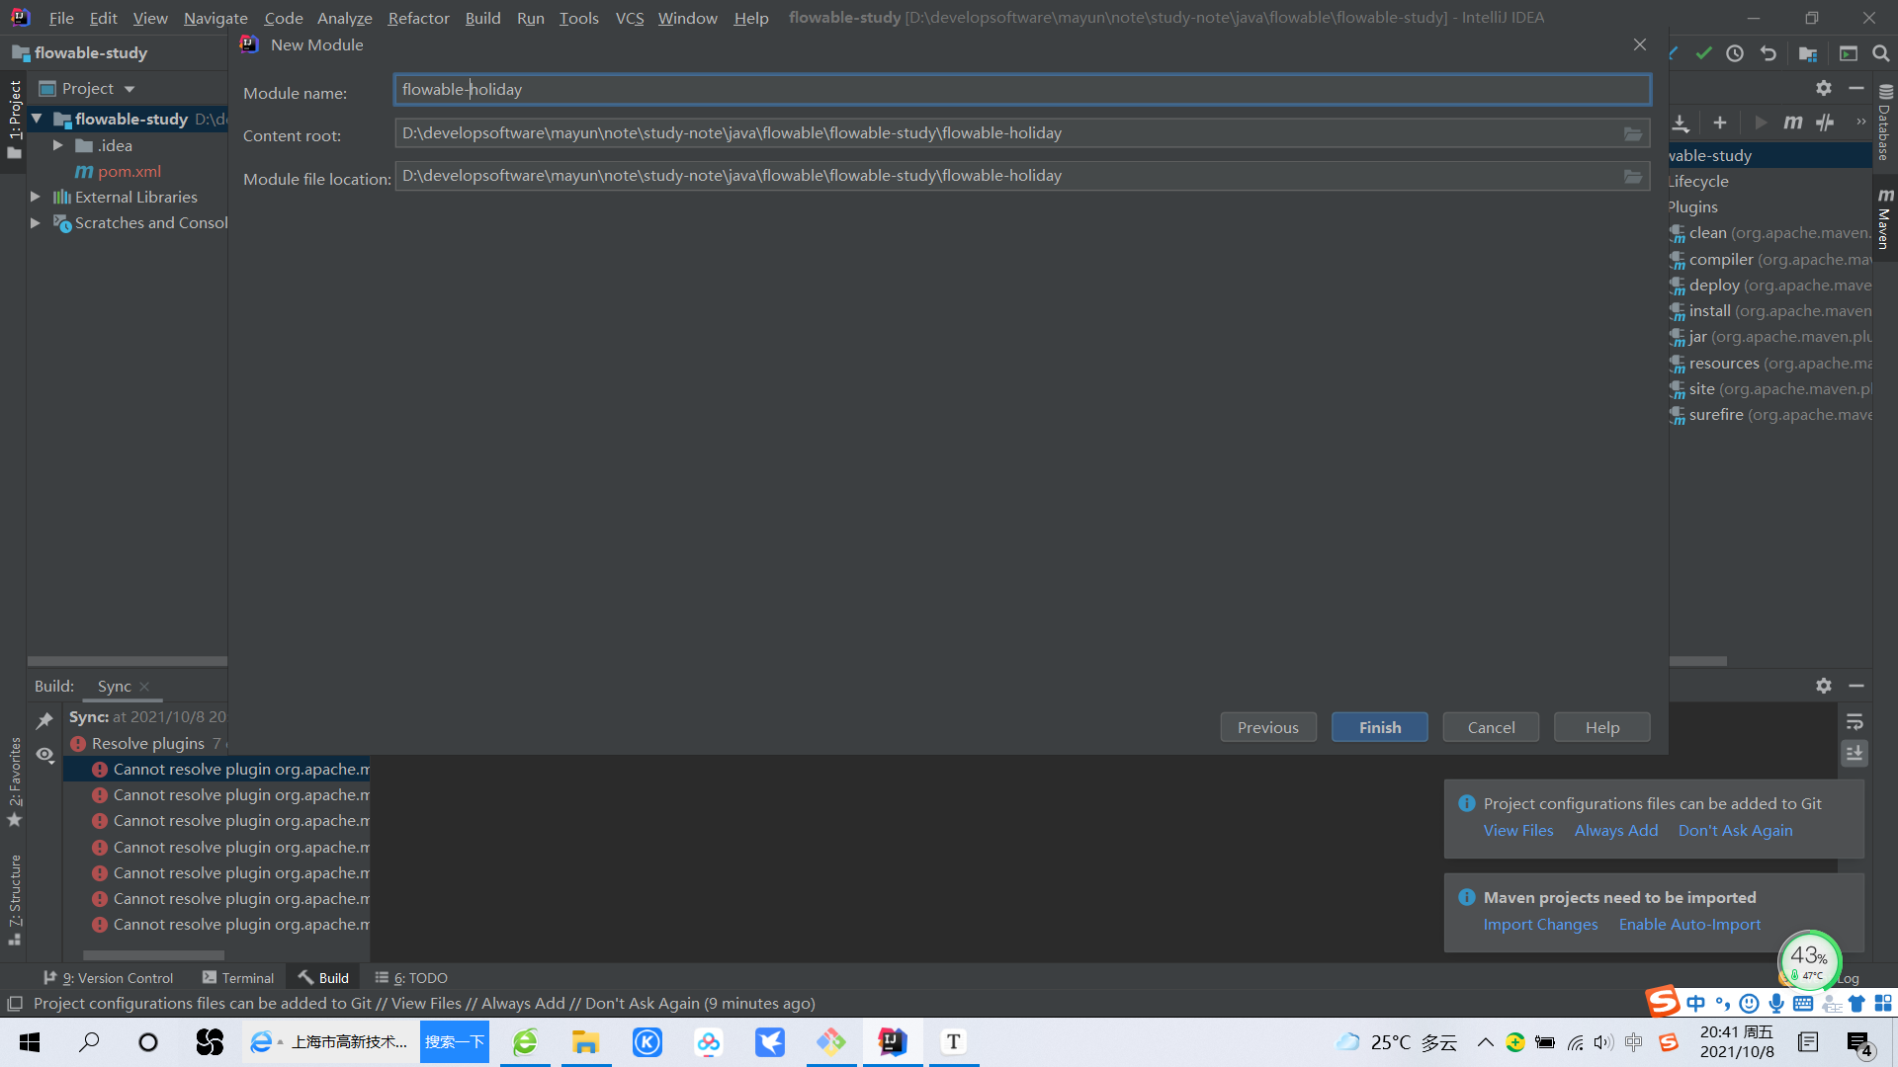Click the Build tree horizontal scrollbar
The height and width of the screenshot is (1067, 1898).
[x=153, y=955]
